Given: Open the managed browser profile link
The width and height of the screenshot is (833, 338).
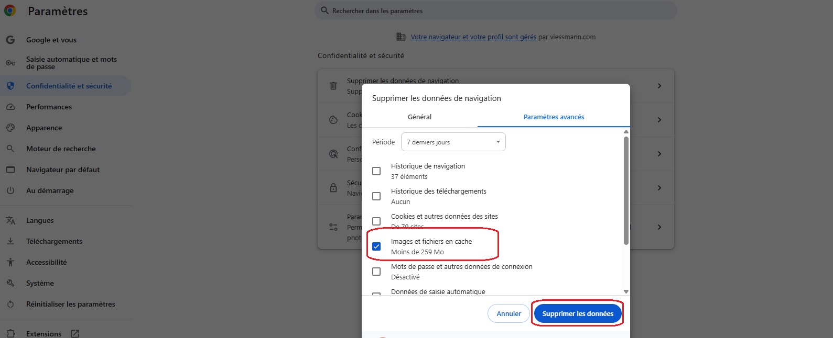Looking at the screenshot, I should point(473,37).
